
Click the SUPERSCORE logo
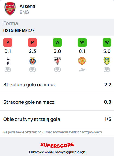pyautogui.click(x=57, y=145)
